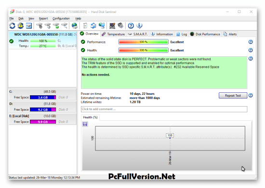Switch to the S.M.A.R.T. tab
Screen dimensions: 265x188
pyautogui.click(x=138, y=34)
